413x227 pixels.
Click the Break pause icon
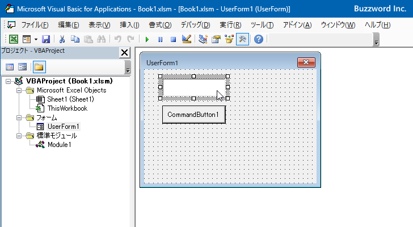coord(160,40)
